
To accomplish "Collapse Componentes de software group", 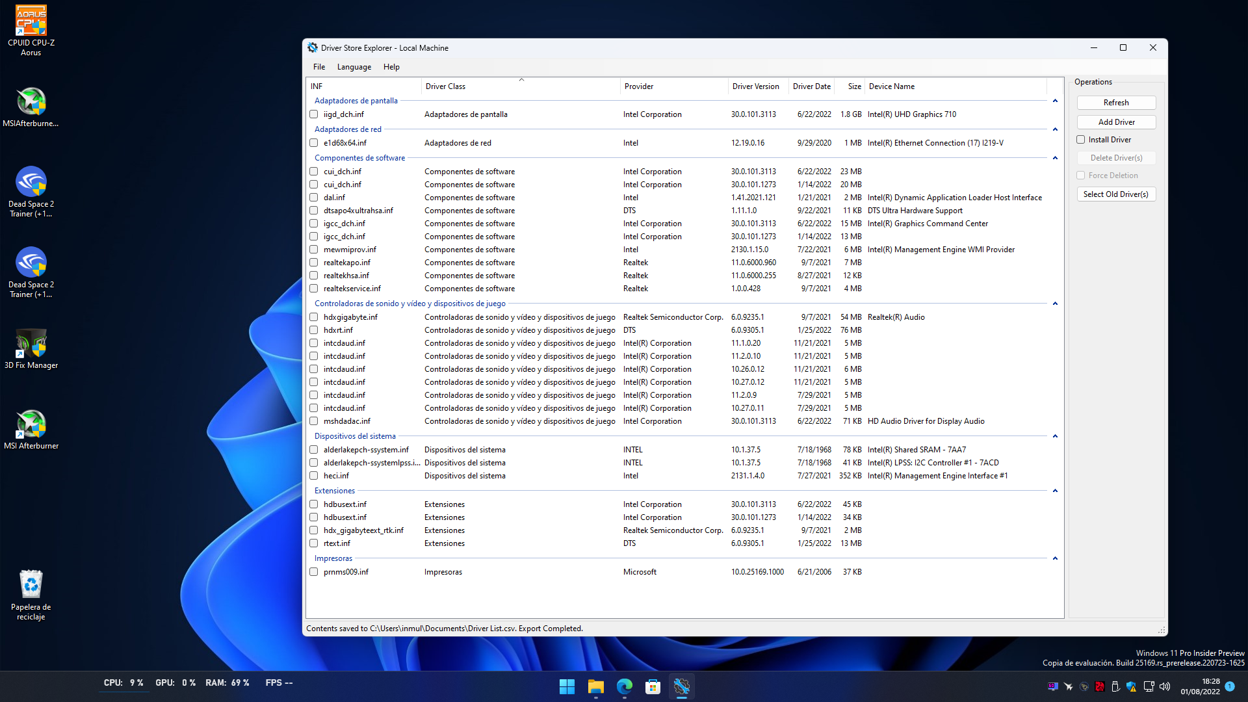I will point(1055,158).
